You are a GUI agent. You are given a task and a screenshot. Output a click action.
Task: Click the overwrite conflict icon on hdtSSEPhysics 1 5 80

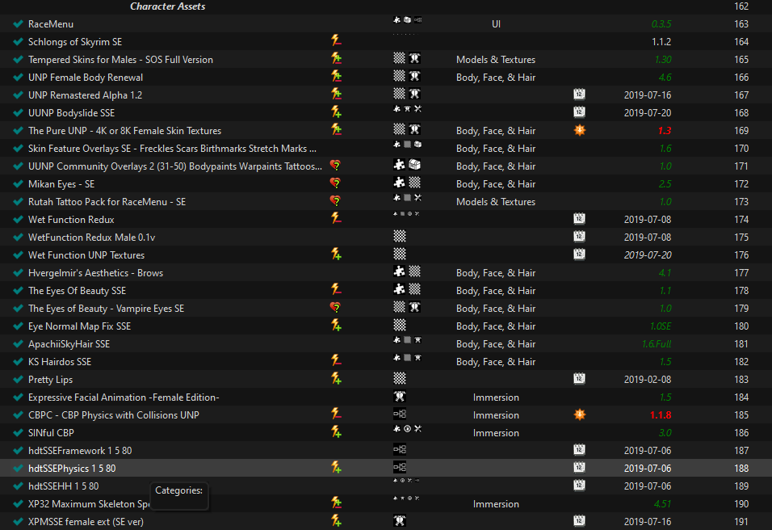click(x=336, y=468)
